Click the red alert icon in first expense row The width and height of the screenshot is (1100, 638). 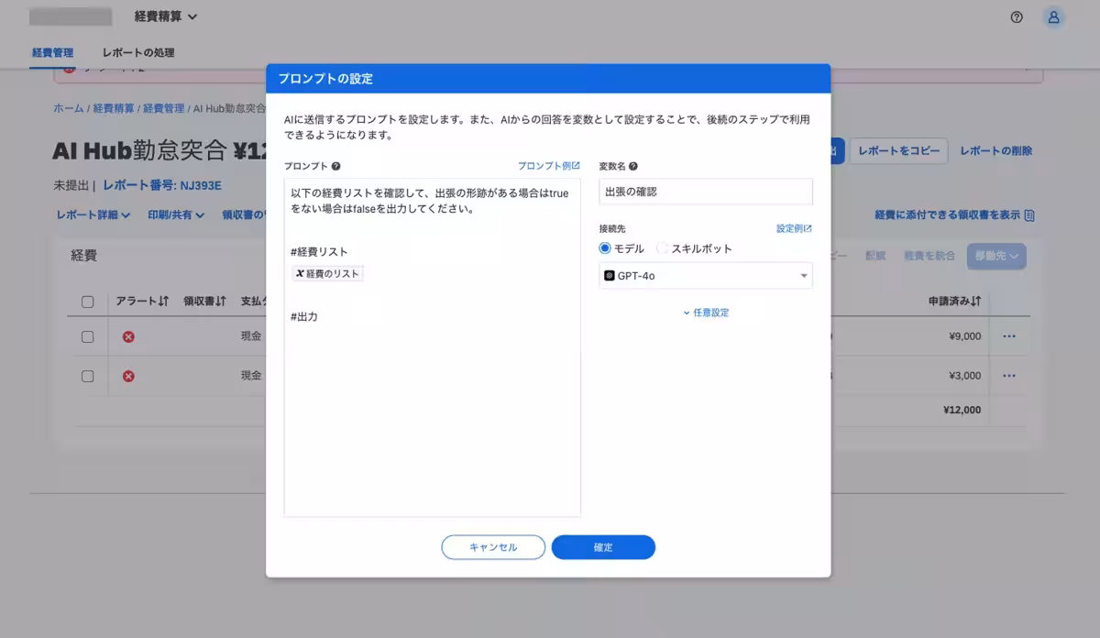tap(126, 336)
